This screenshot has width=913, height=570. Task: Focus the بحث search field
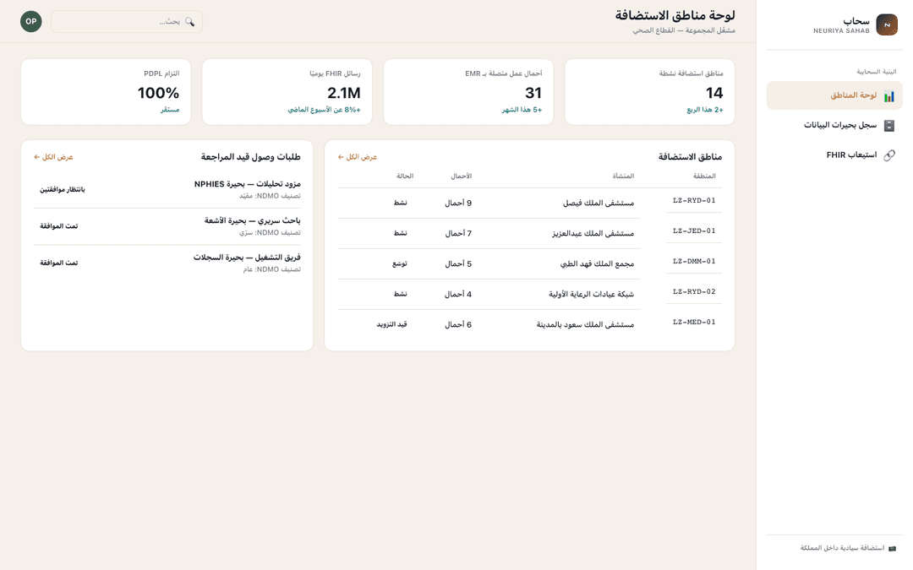[126, 21]
